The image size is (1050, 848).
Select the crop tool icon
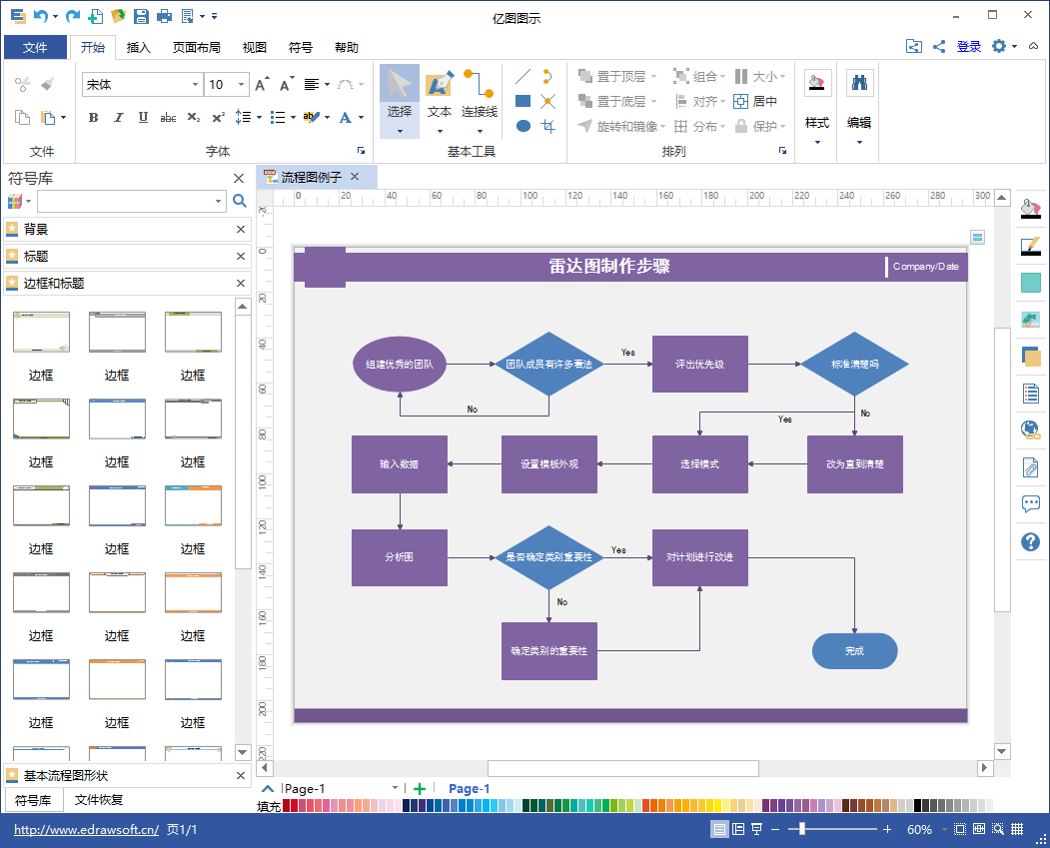pos(548,126)
